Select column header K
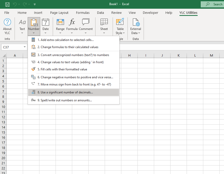224x174 pixels. pyautogui.click(x=178, y=56)
